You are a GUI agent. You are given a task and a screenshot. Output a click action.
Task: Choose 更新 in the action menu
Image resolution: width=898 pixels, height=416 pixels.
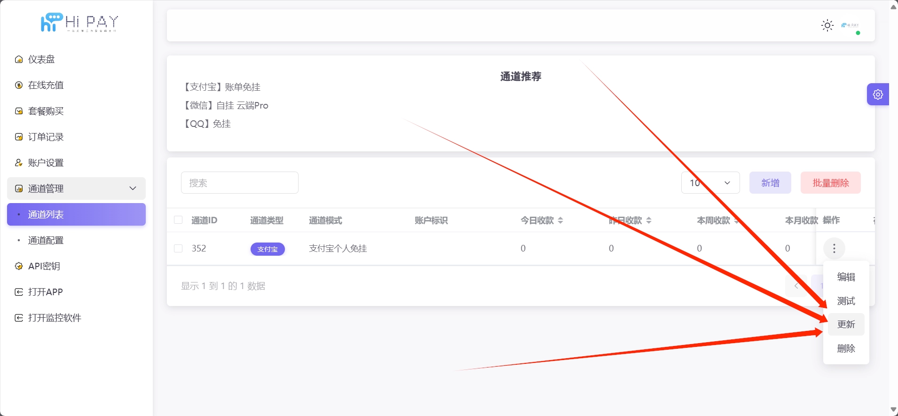[846, 324]
